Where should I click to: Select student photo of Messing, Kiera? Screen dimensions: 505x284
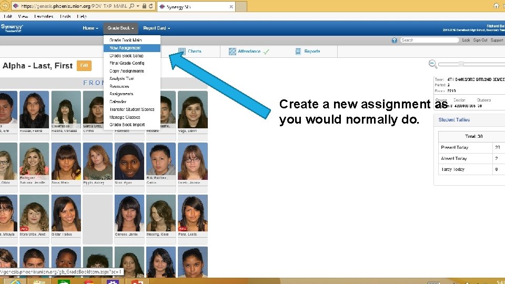161,213
